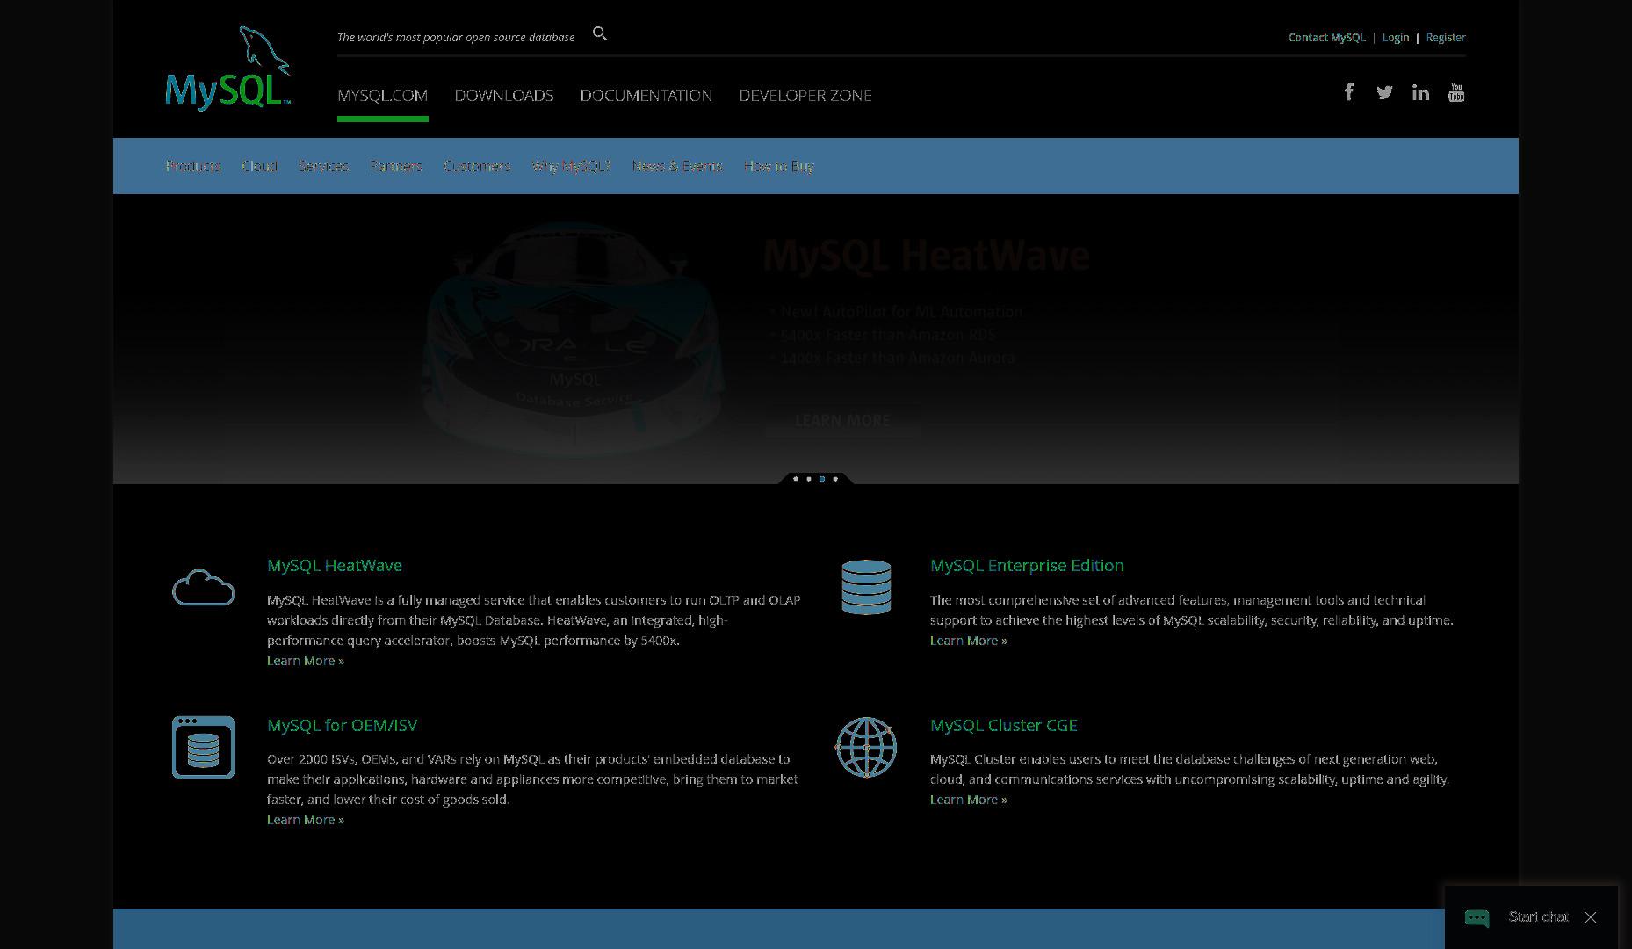Open the DOCUMENTATION tab
1632x949 pixels.
click(x=646, y=95)
